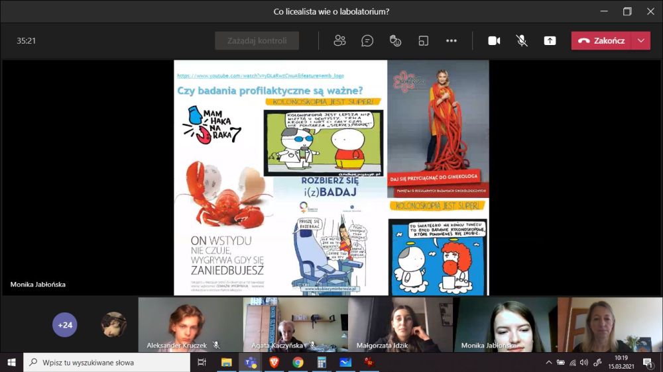Viewport: 663px width, 372px height.
Task: Click the Zażądaj kontroli button
Action: (x=257, y=40)
